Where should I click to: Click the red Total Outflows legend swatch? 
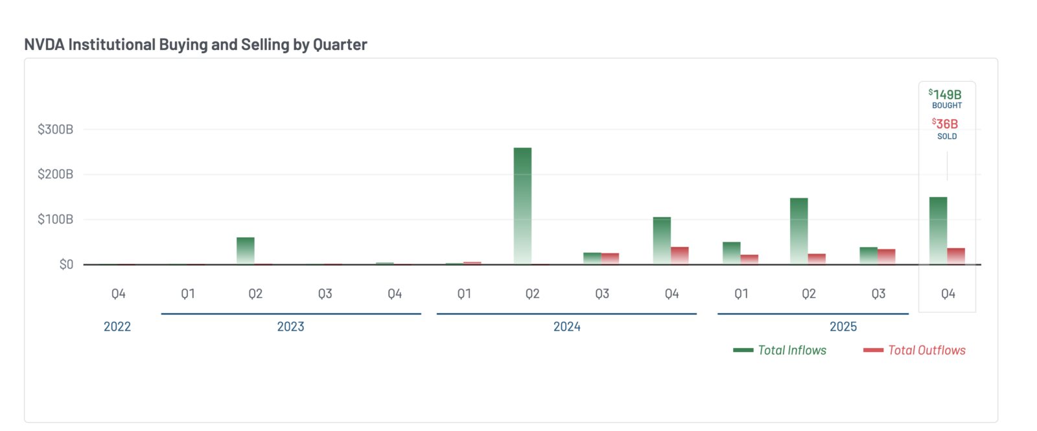click(x=873, y=350)
